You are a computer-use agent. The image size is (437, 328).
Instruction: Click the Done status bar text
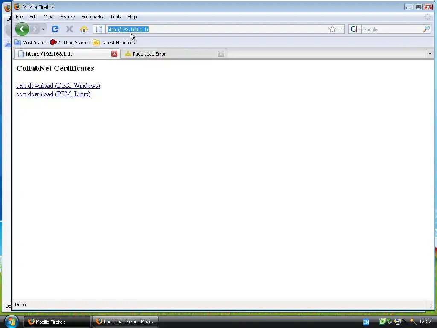pos(20,305)
